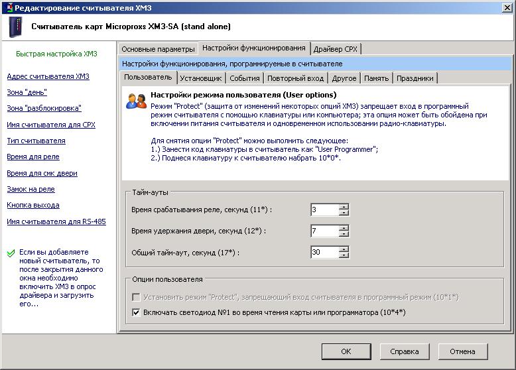Select the Установщик sub-tab
Image resolution: width=516 pixels, height=370 pixels.
click(202, 78)
